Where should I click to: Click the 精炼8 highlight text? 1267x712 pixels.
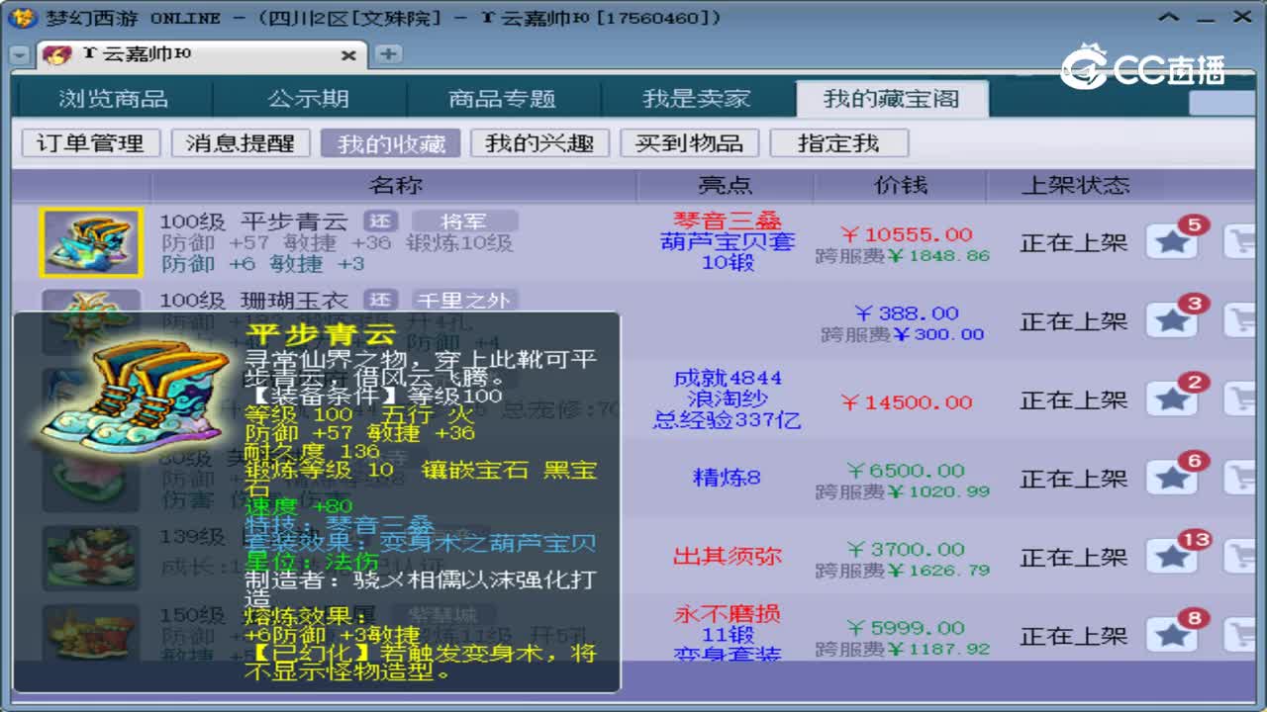(728, 478)
